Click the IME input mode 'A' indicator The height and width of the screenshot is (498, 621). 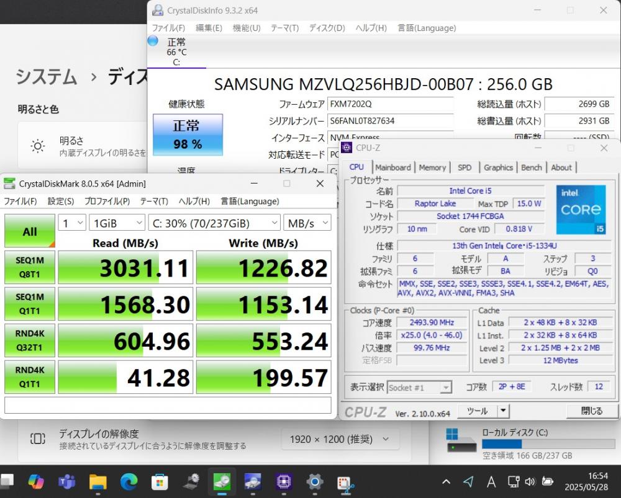pyautogui.click(x=491, y=482)
